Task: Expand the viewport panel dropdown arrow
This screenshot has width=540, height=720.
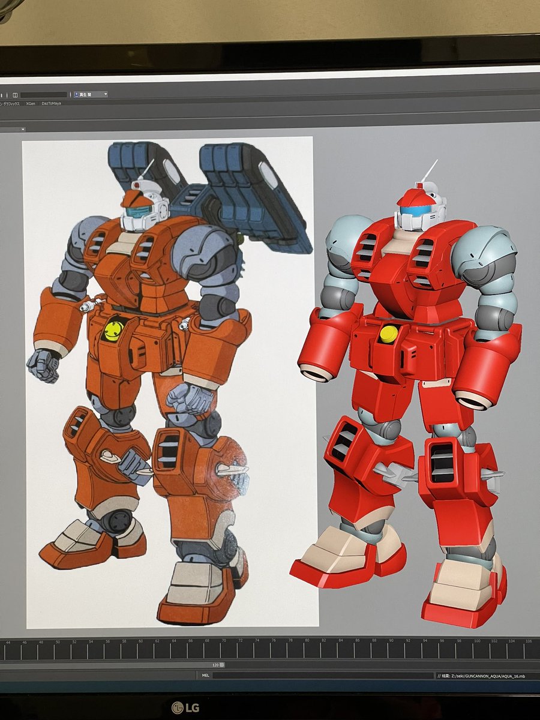Action: point(23,129)
